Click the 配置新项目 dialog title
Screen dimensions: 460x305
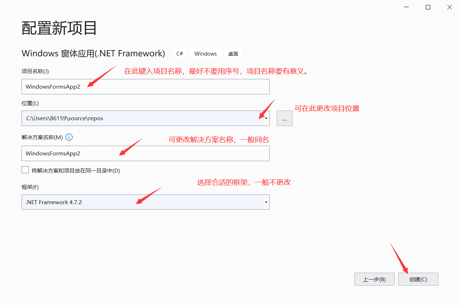59,29
